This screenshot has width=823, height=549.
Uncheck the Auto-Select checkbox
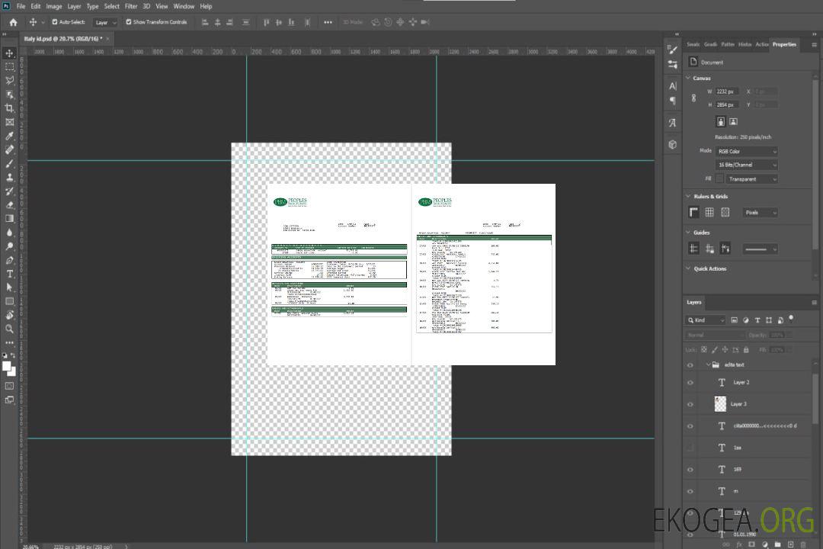click(x=54, y=22)
